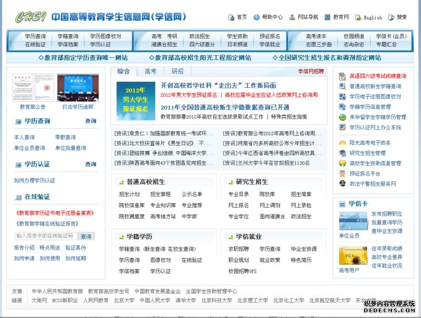Open the 教育部公告 document thumbnail
This screenshot has height=318, width=421.
[33, 88]
